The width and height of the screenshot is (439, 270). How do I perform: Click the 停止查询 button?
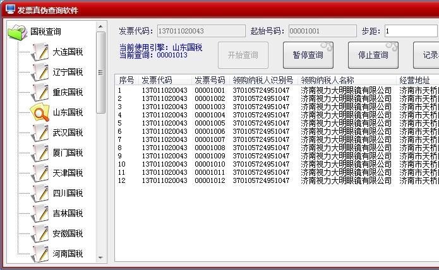point(373,55)
